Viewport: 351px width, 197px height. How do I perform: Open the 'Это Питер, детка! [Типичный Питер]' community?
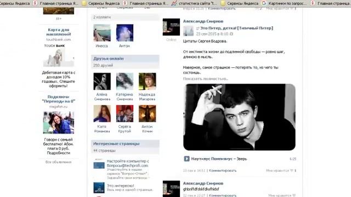pos(236,28)
